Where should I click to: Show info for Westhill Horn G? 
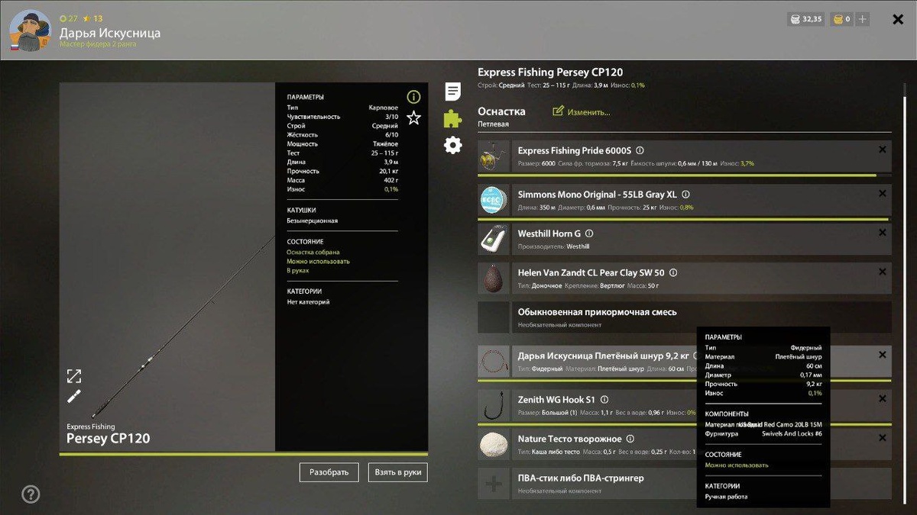click(x=589, y=233)
